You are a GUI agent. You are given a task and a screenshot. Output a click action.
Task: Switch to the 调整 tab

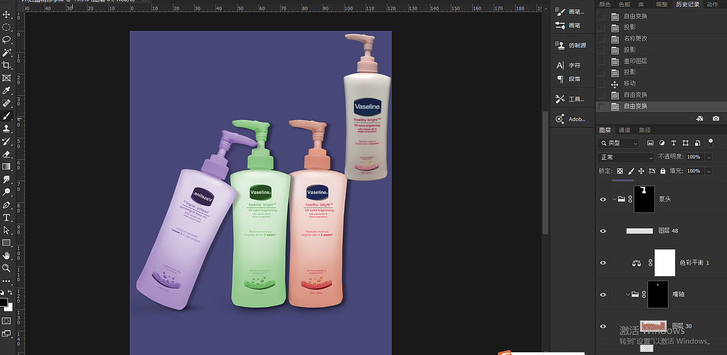pos(662,5)
